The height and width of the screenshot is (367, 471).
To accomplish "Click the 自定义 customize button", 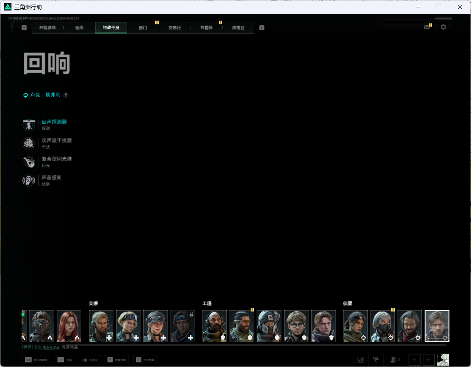I will coord(90,360).
